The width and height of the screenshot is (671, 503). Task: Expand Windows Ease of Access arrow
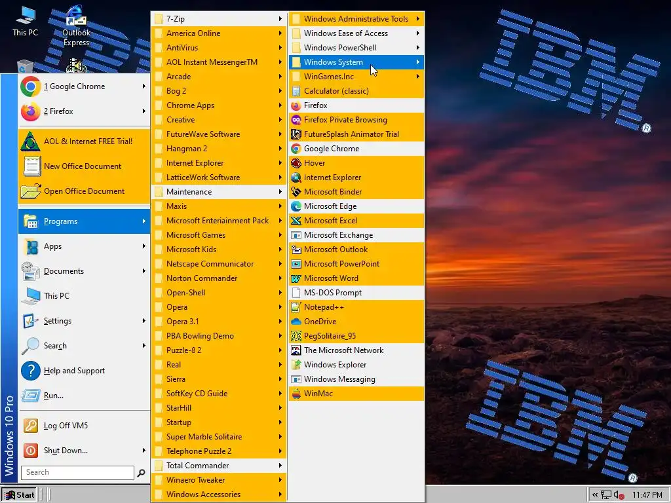pyautogui.click(x=417, y=33)
